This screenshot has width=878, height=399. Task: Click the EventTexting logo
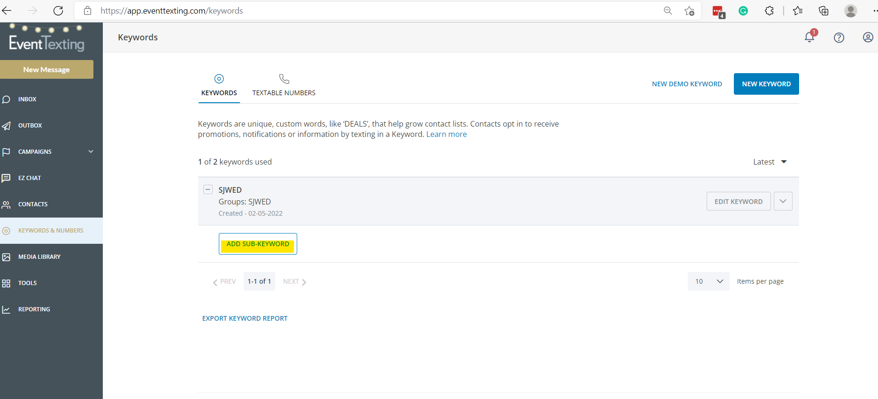[x=46, y=38]
